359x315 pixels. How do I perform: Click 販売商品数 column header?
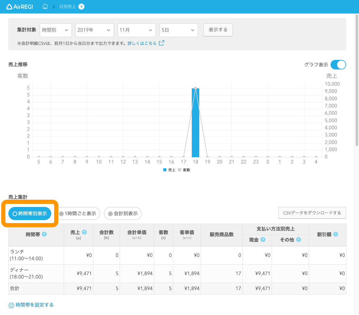(222, 234)
